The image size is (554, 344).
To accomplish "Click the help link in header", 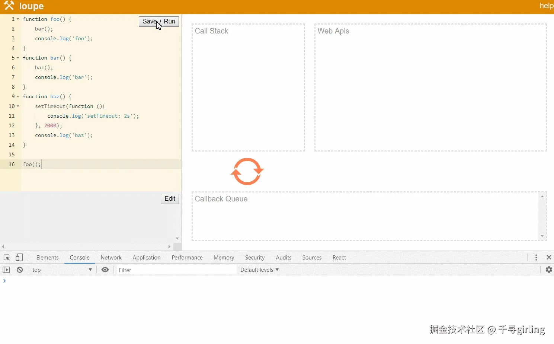I will point(546,6).
